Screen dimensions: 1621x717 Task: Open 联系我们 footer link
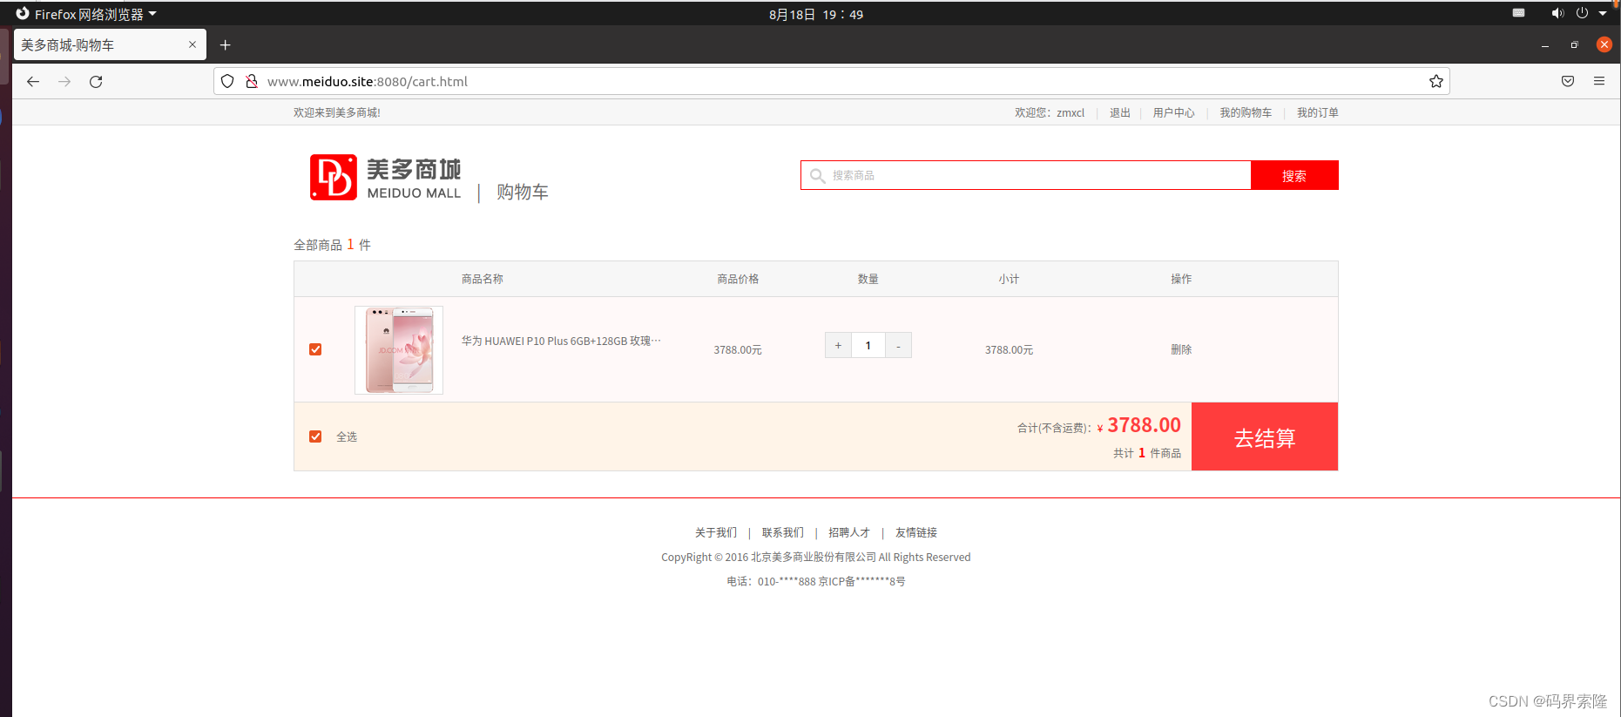(x=782, y=532)
